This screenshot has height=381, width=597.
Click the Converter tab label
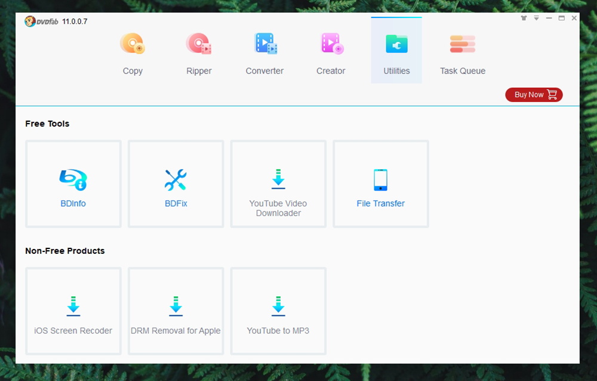pyautogui.click(x=264, y=71)
